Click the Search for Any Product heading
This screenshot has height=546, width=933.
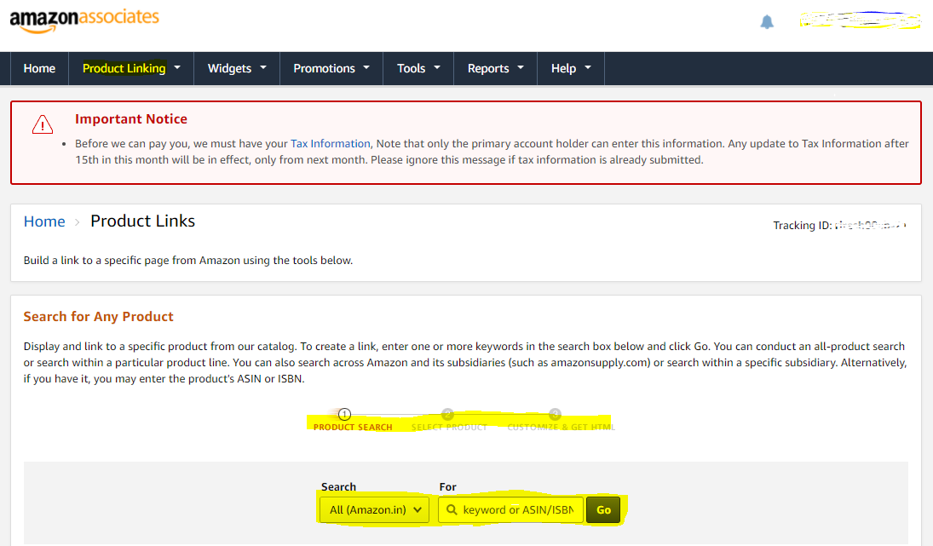pyautogui.click(x=98, y=316)
